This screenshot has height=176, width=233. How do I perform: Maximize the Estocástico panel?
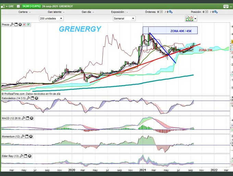32,98
